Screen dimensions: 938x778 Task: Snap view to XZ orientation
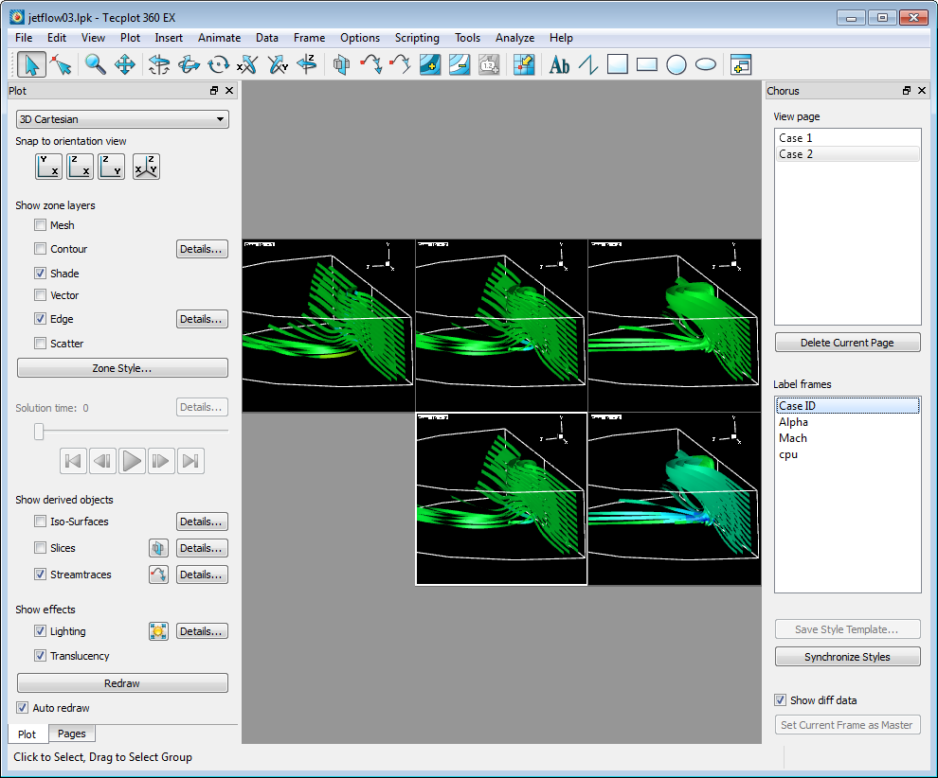81,167
